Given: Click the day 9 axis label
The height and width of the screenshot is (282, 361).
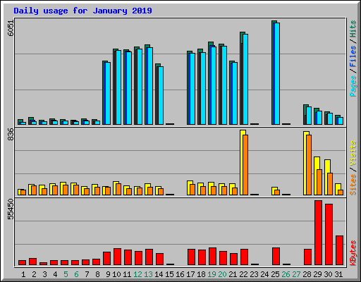Looking at the screenshot, I should 108,274.
